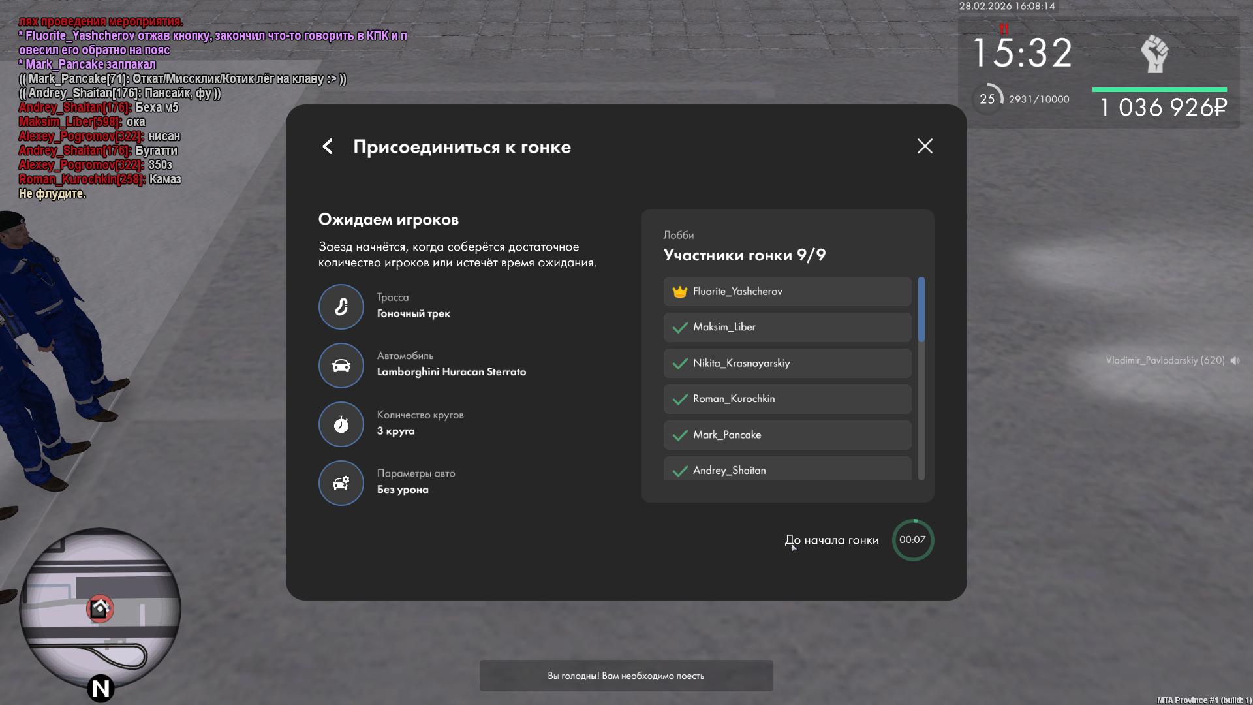
Task: Click the raised fist icon in HUD
Action: 1154,54
